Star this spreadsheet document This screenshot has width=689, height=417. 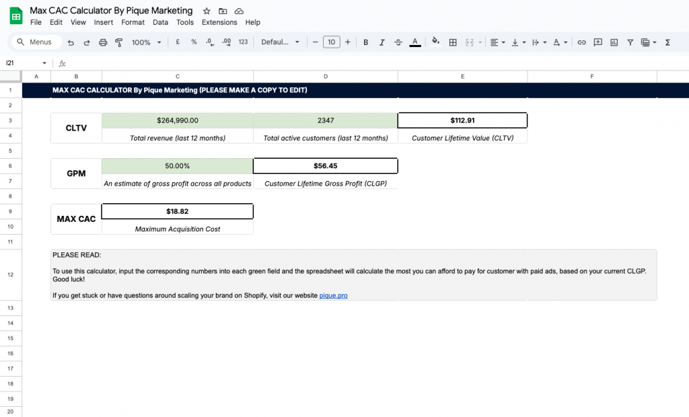coord(207,11)
